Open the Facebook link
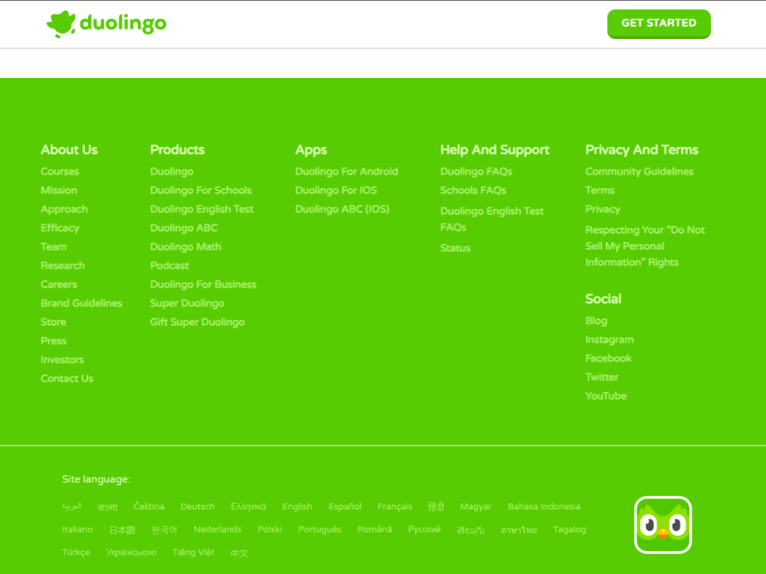Viewport: 766px width, 574px height. pos(608,359)
